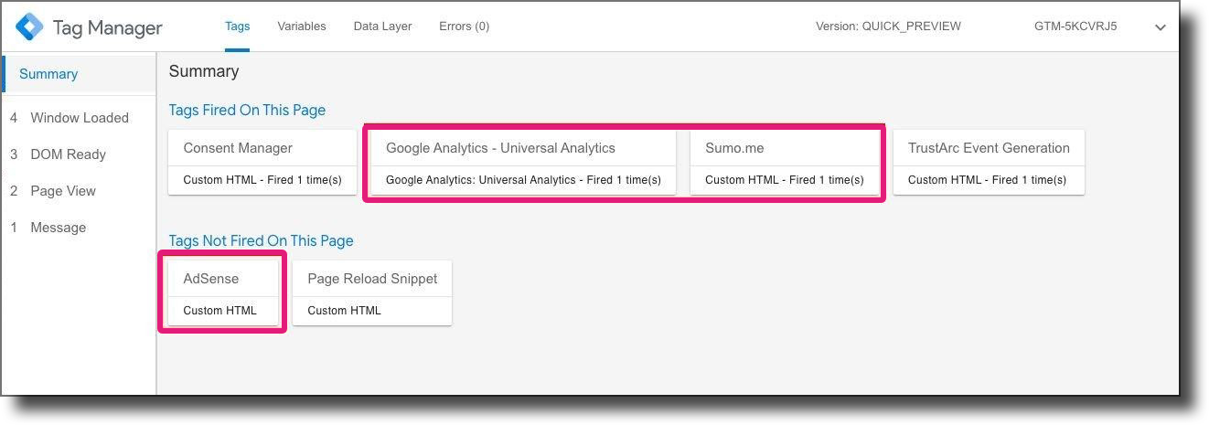The width and height of the screenshot is (1209, 425).
Task: Open the Data Layer tab
Action: point(382,27)
